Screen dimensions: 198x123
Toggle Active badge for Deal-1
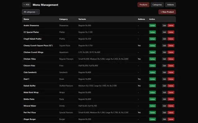[x=153, y=79]
